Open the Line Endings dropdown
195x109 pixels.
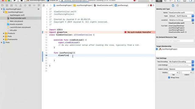point(181,65)
